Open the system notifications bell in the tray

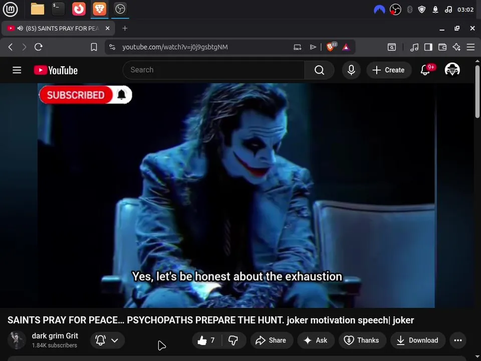(x=435, y=10)
